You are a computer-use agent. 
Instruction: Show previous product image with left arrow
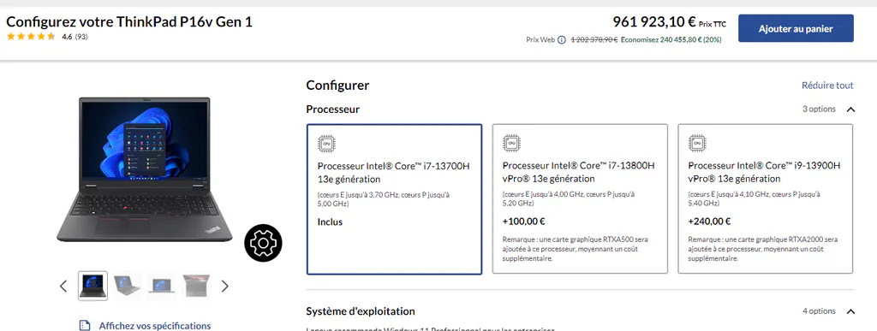(63, 287)
